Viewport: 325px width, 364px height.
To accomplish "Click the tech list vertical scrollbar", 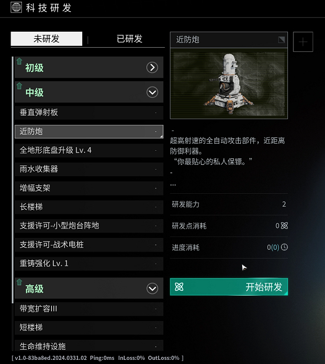I will click(12, 180).
